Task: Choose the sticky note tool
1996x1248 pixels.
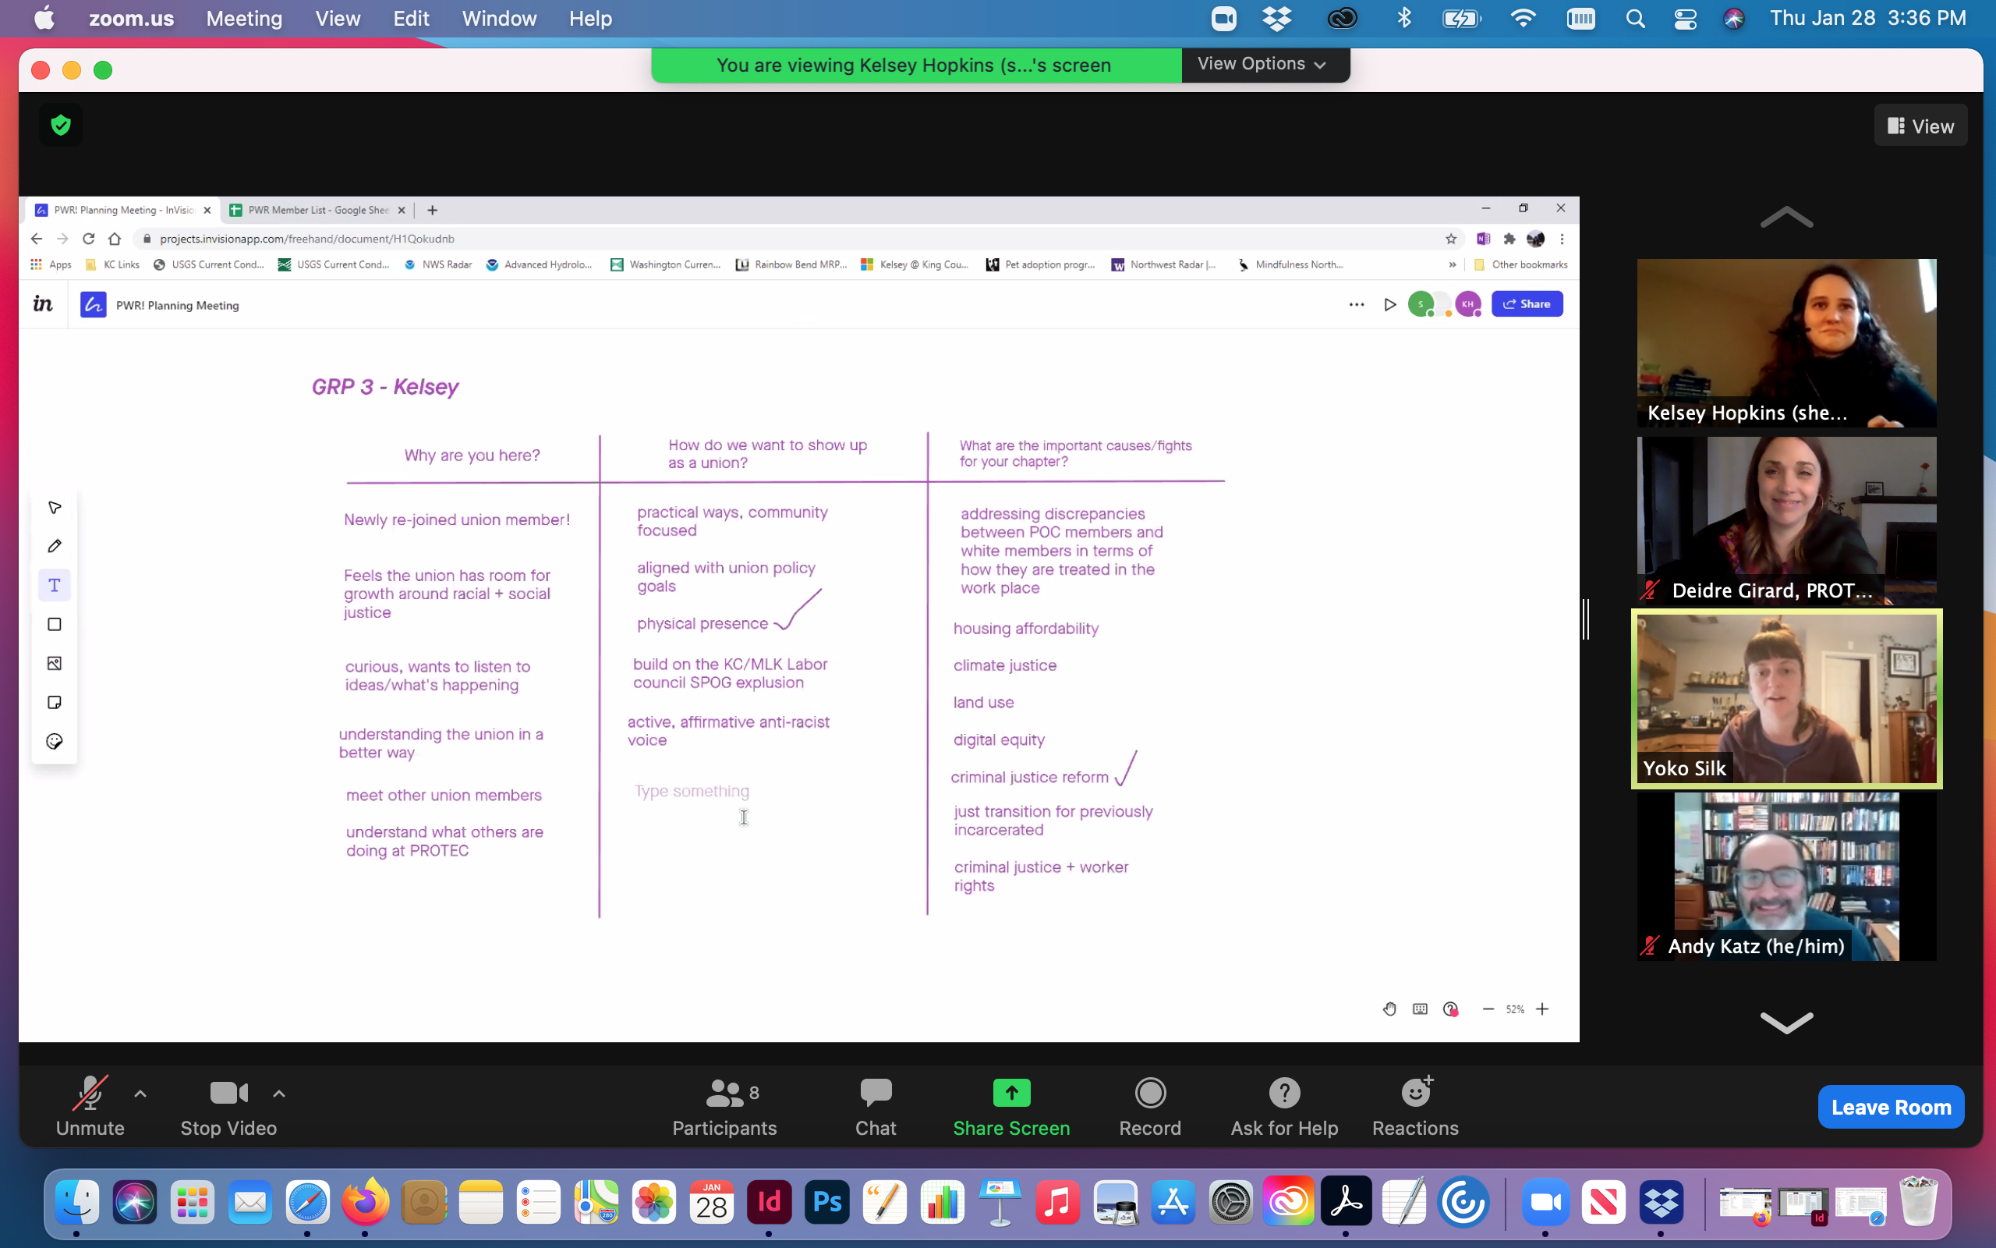Action: pos(55,703)
